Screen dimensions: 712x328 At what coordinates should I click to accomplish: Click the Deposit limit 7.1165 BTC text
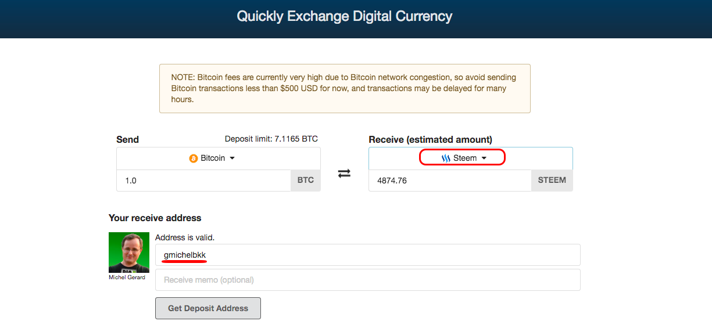pyautogui.click(x=271, y=139)
